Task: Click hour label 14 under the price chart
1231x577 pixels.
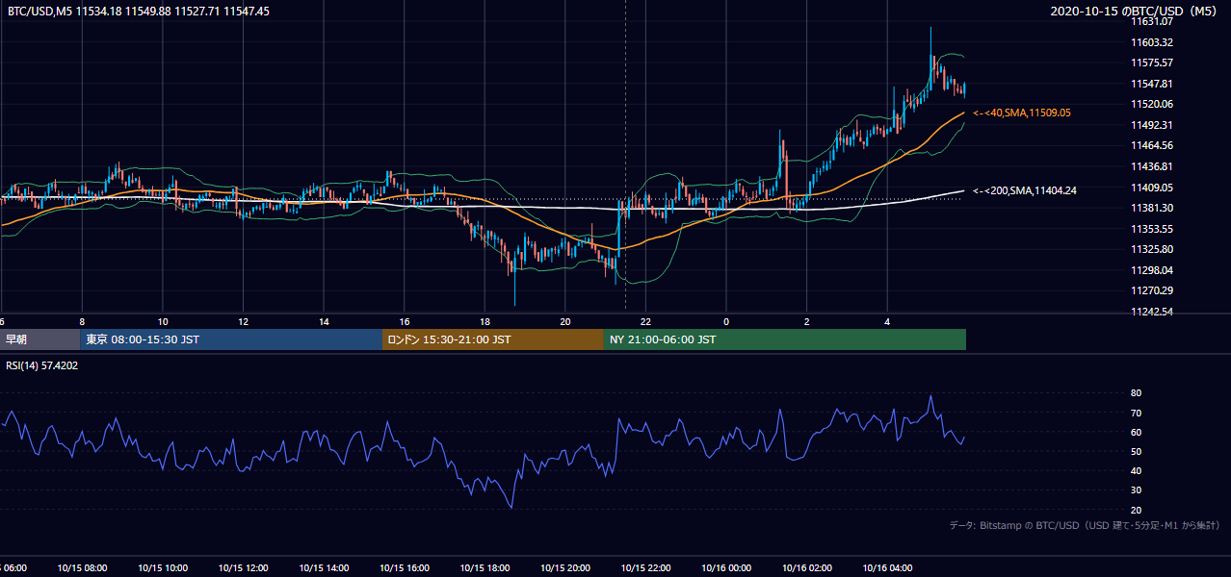Action: 324,321
